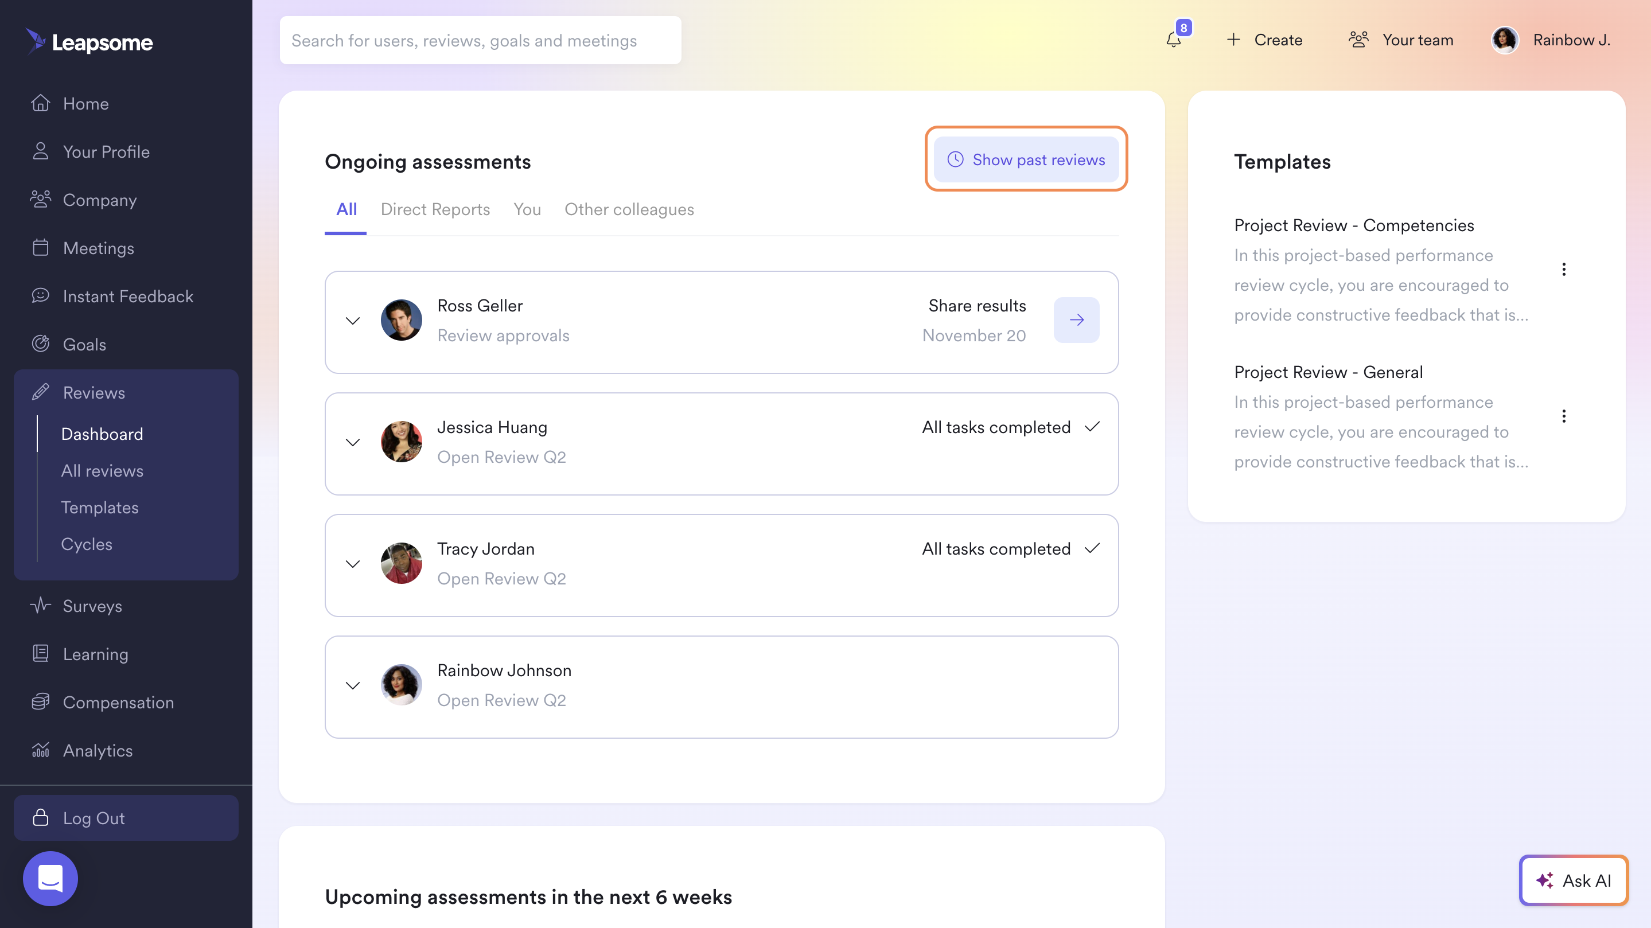Open the Your team link

coord(1400,40)
